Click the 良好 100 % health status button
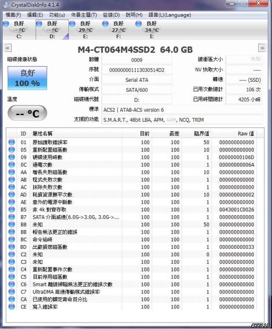The image size is (272, 329). pos(27,78)
